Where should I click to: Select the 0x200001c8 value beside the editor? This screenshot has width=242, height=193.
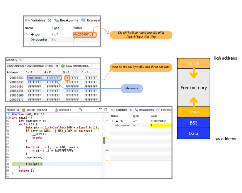click(x=158, y=121)
